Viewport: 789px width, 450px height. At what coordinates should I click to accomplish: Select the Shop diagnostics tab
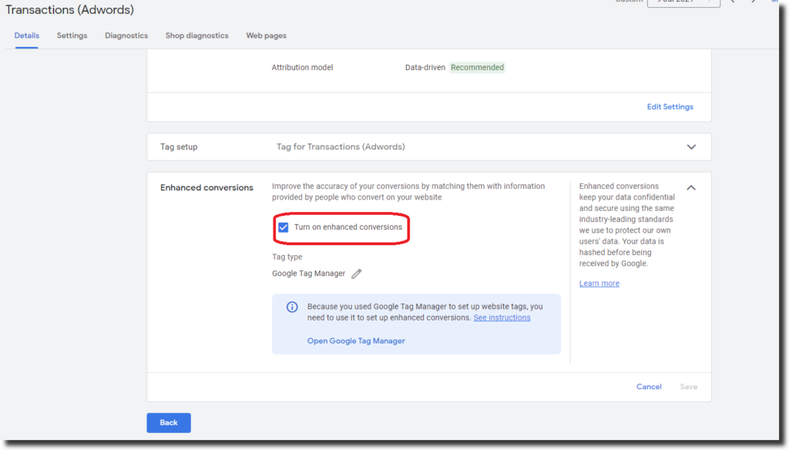(196, 35)
